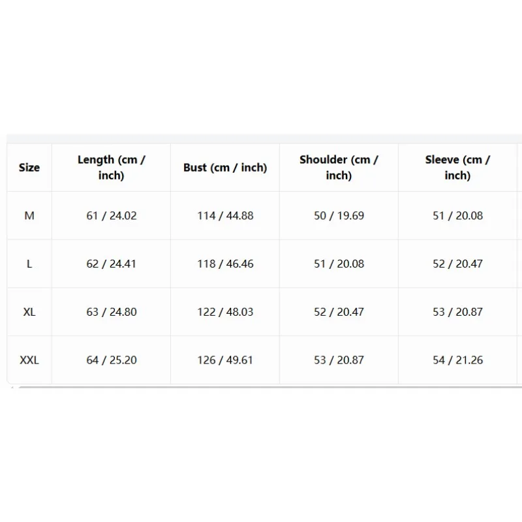Click the 61 / 24.02 length cell
The width and height of the screenshot is (522, 522).
pyautogui.click(x=111, y=216)
